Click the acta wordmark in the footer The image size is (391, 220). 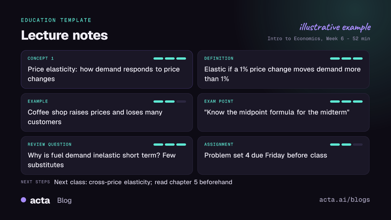[40, 200]
